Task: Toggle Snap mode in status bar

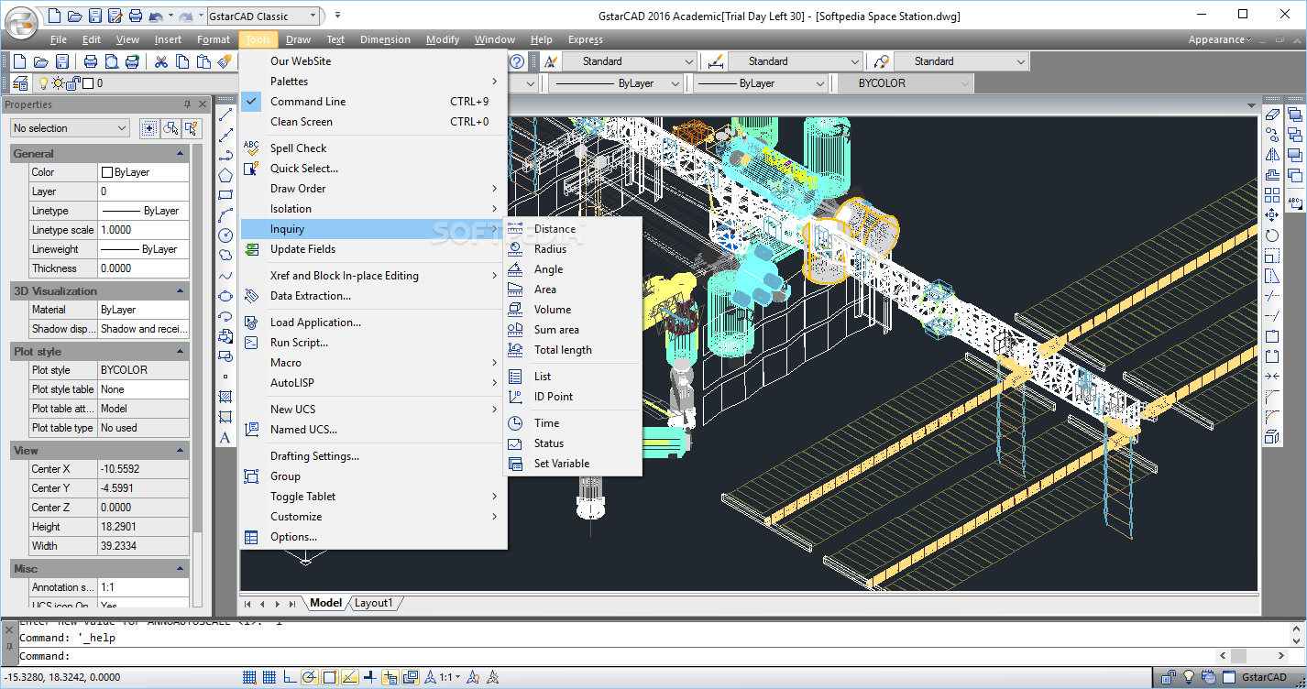Action: click(248, 678)
